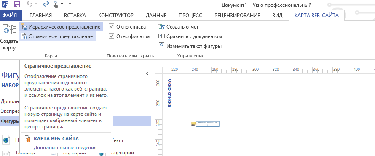Switch to the ДАННЫЕ tab
The image size is (375, 156).
(156, 16)
